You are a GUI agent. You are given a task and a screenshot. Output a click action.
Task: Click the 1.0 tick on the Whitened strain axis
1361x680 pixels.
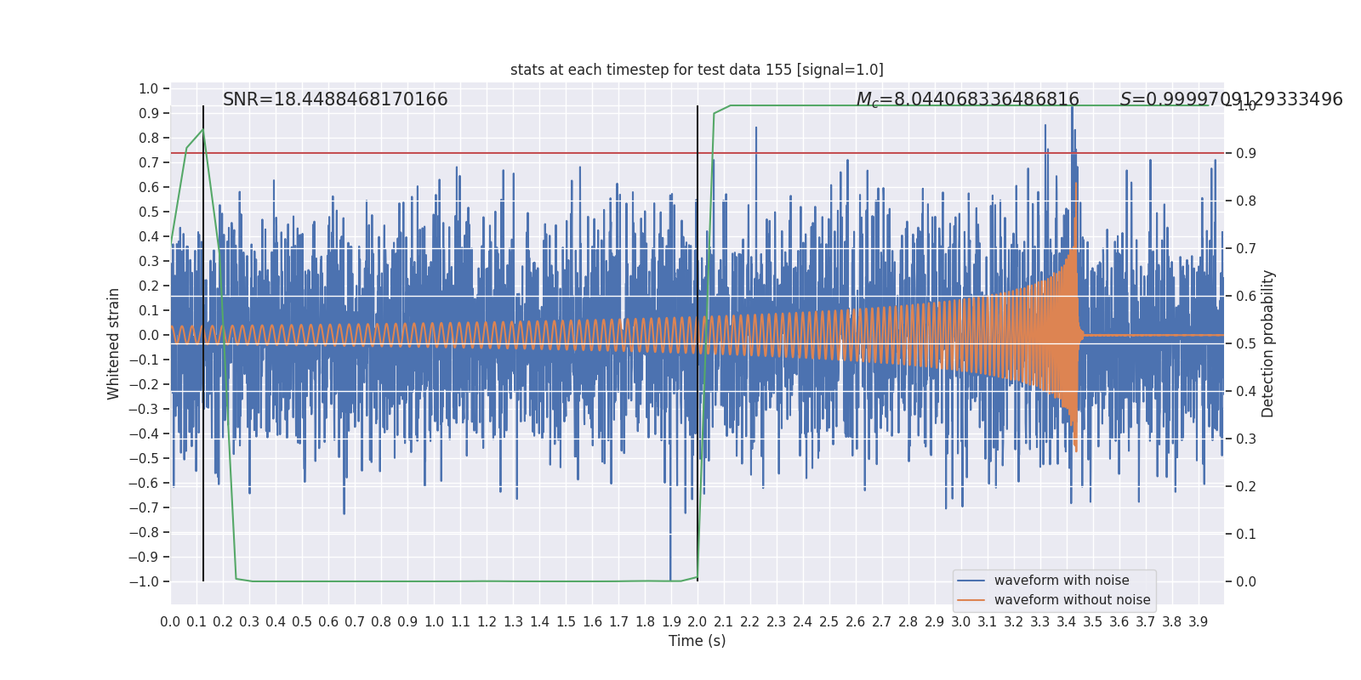click(x=149, y=88)
